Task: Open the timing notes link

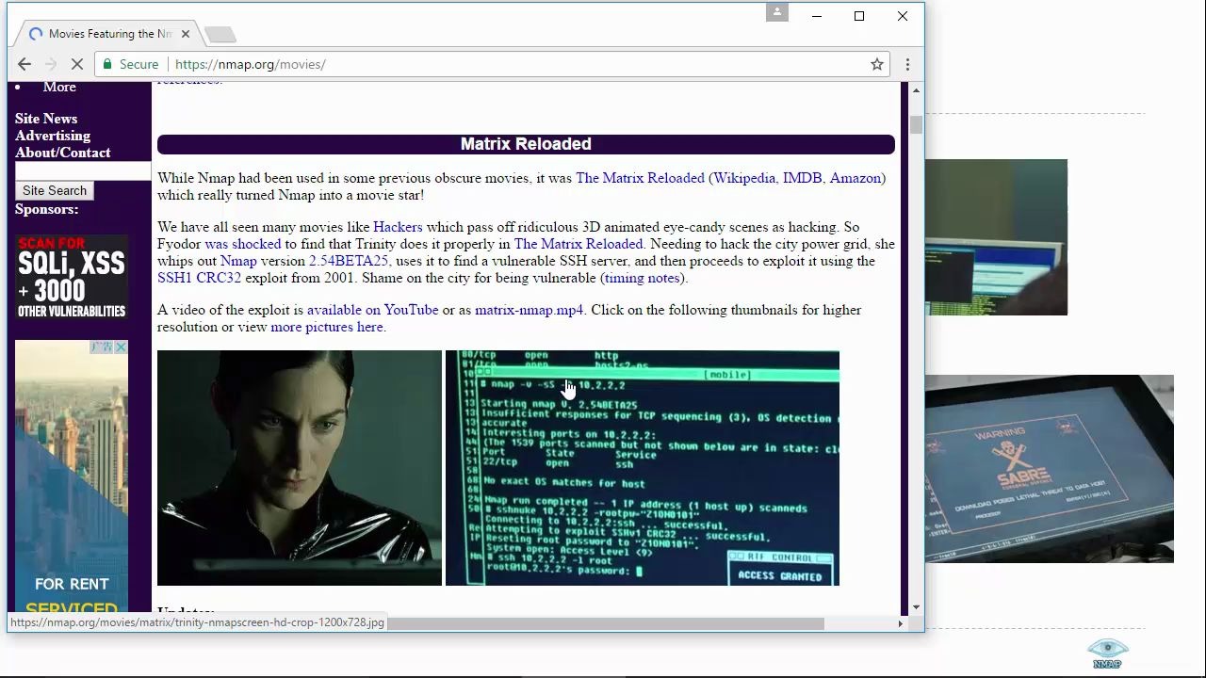Action: point(643,278)
